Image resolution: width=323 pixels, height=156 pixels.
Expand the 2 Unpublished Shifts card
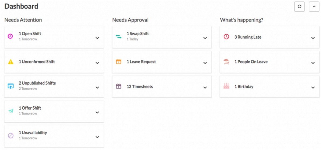(97, 87)
